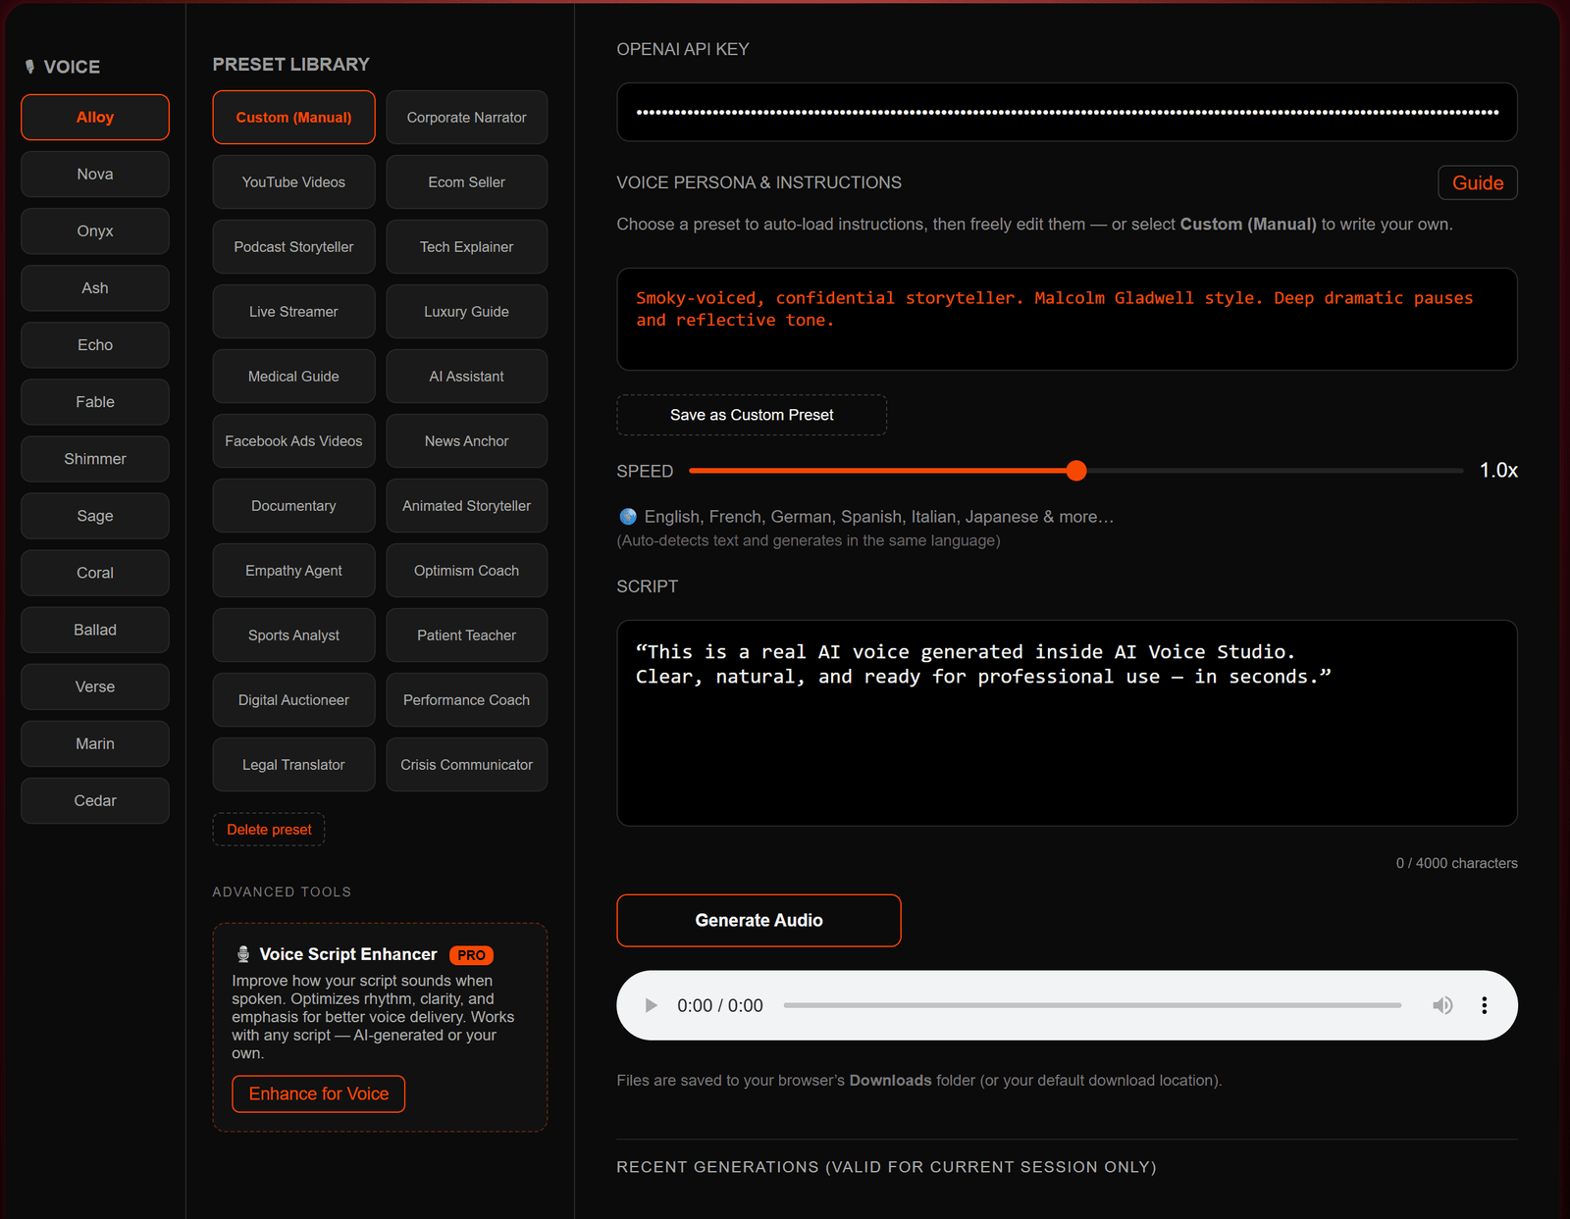
Task: Select the Cedar voice
Action: (x=94, y=800)
